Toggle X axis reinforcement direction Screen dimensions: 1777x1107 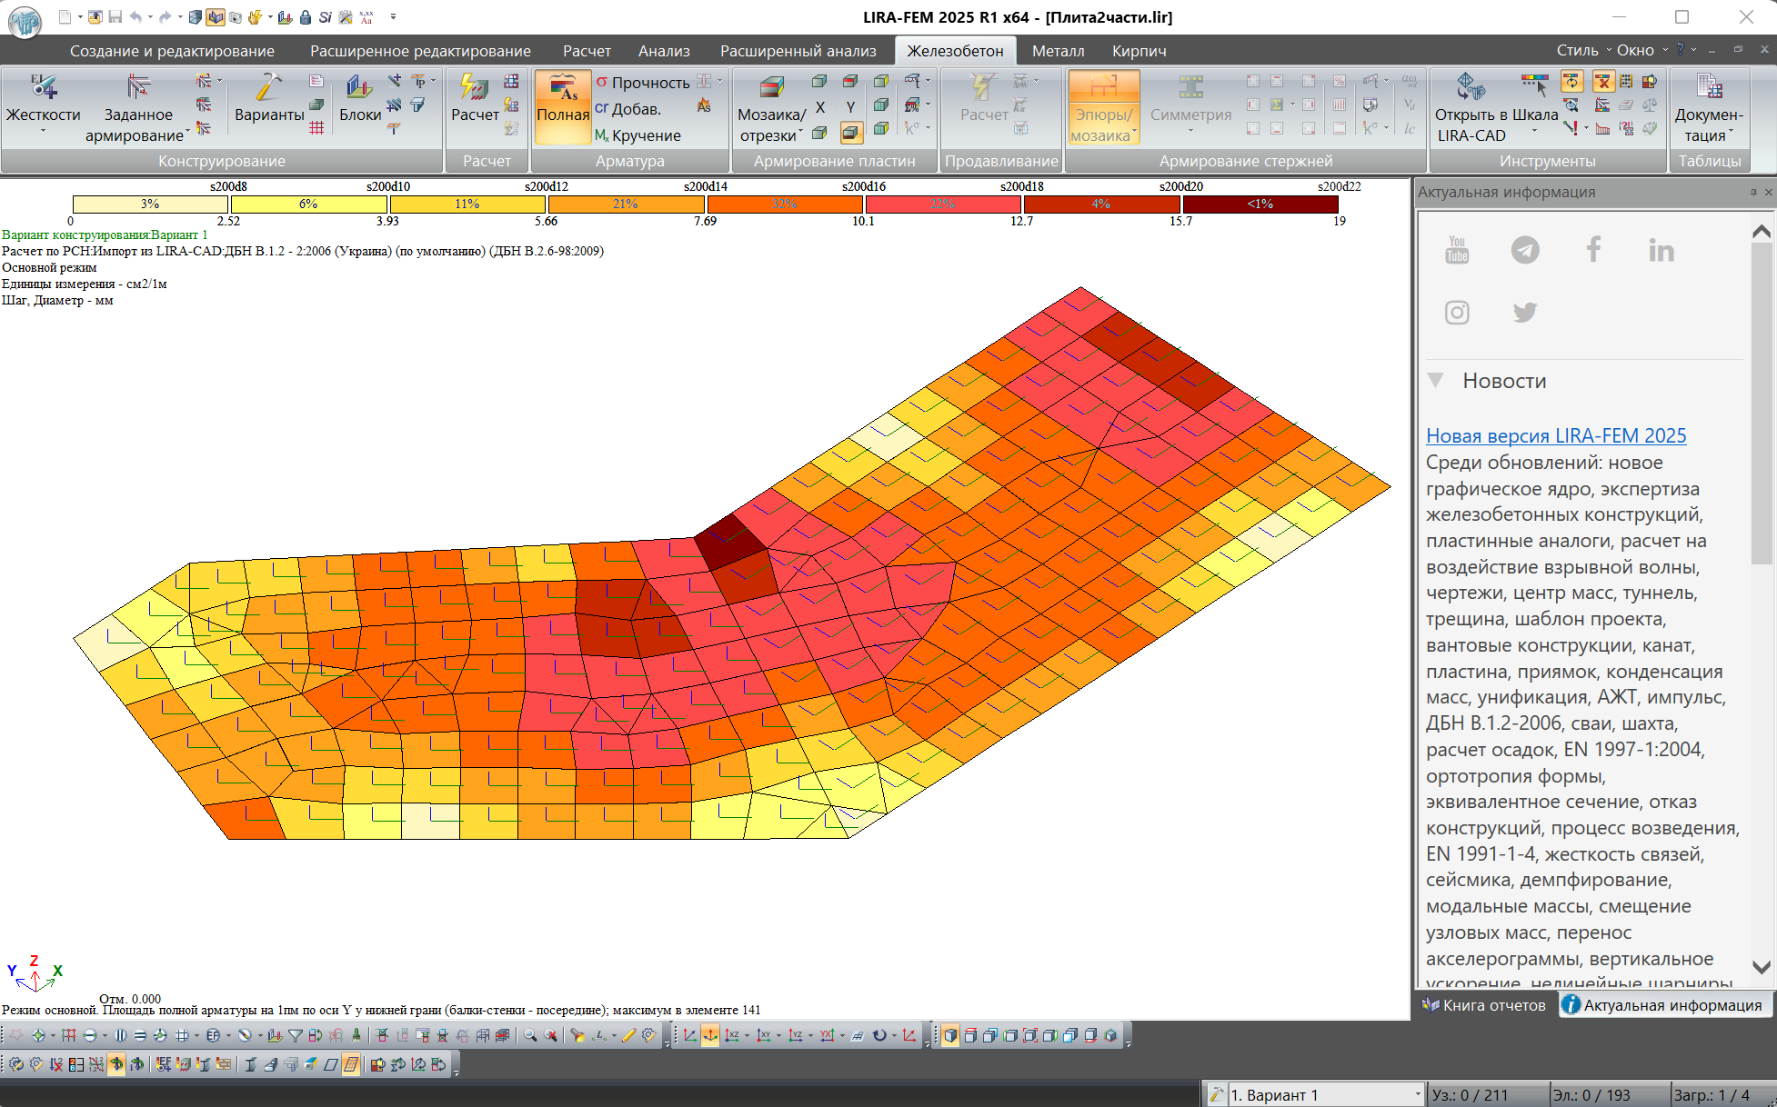pyautogui.click(x=820, y=107)
